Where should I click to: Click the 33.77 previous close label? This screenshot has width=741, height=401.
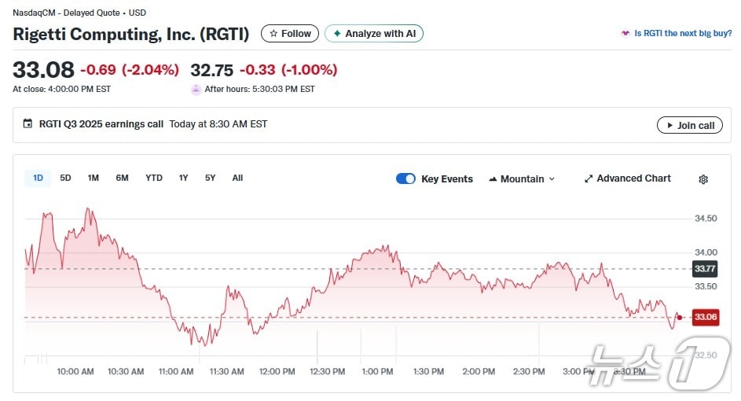[705, 269]
